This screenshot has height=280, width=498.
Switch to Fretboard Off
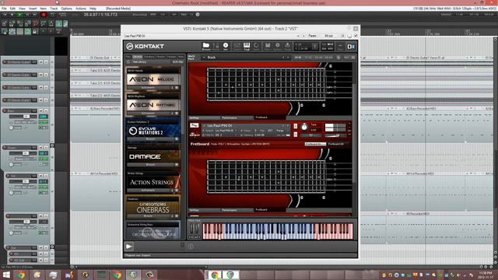pos(336,144)
